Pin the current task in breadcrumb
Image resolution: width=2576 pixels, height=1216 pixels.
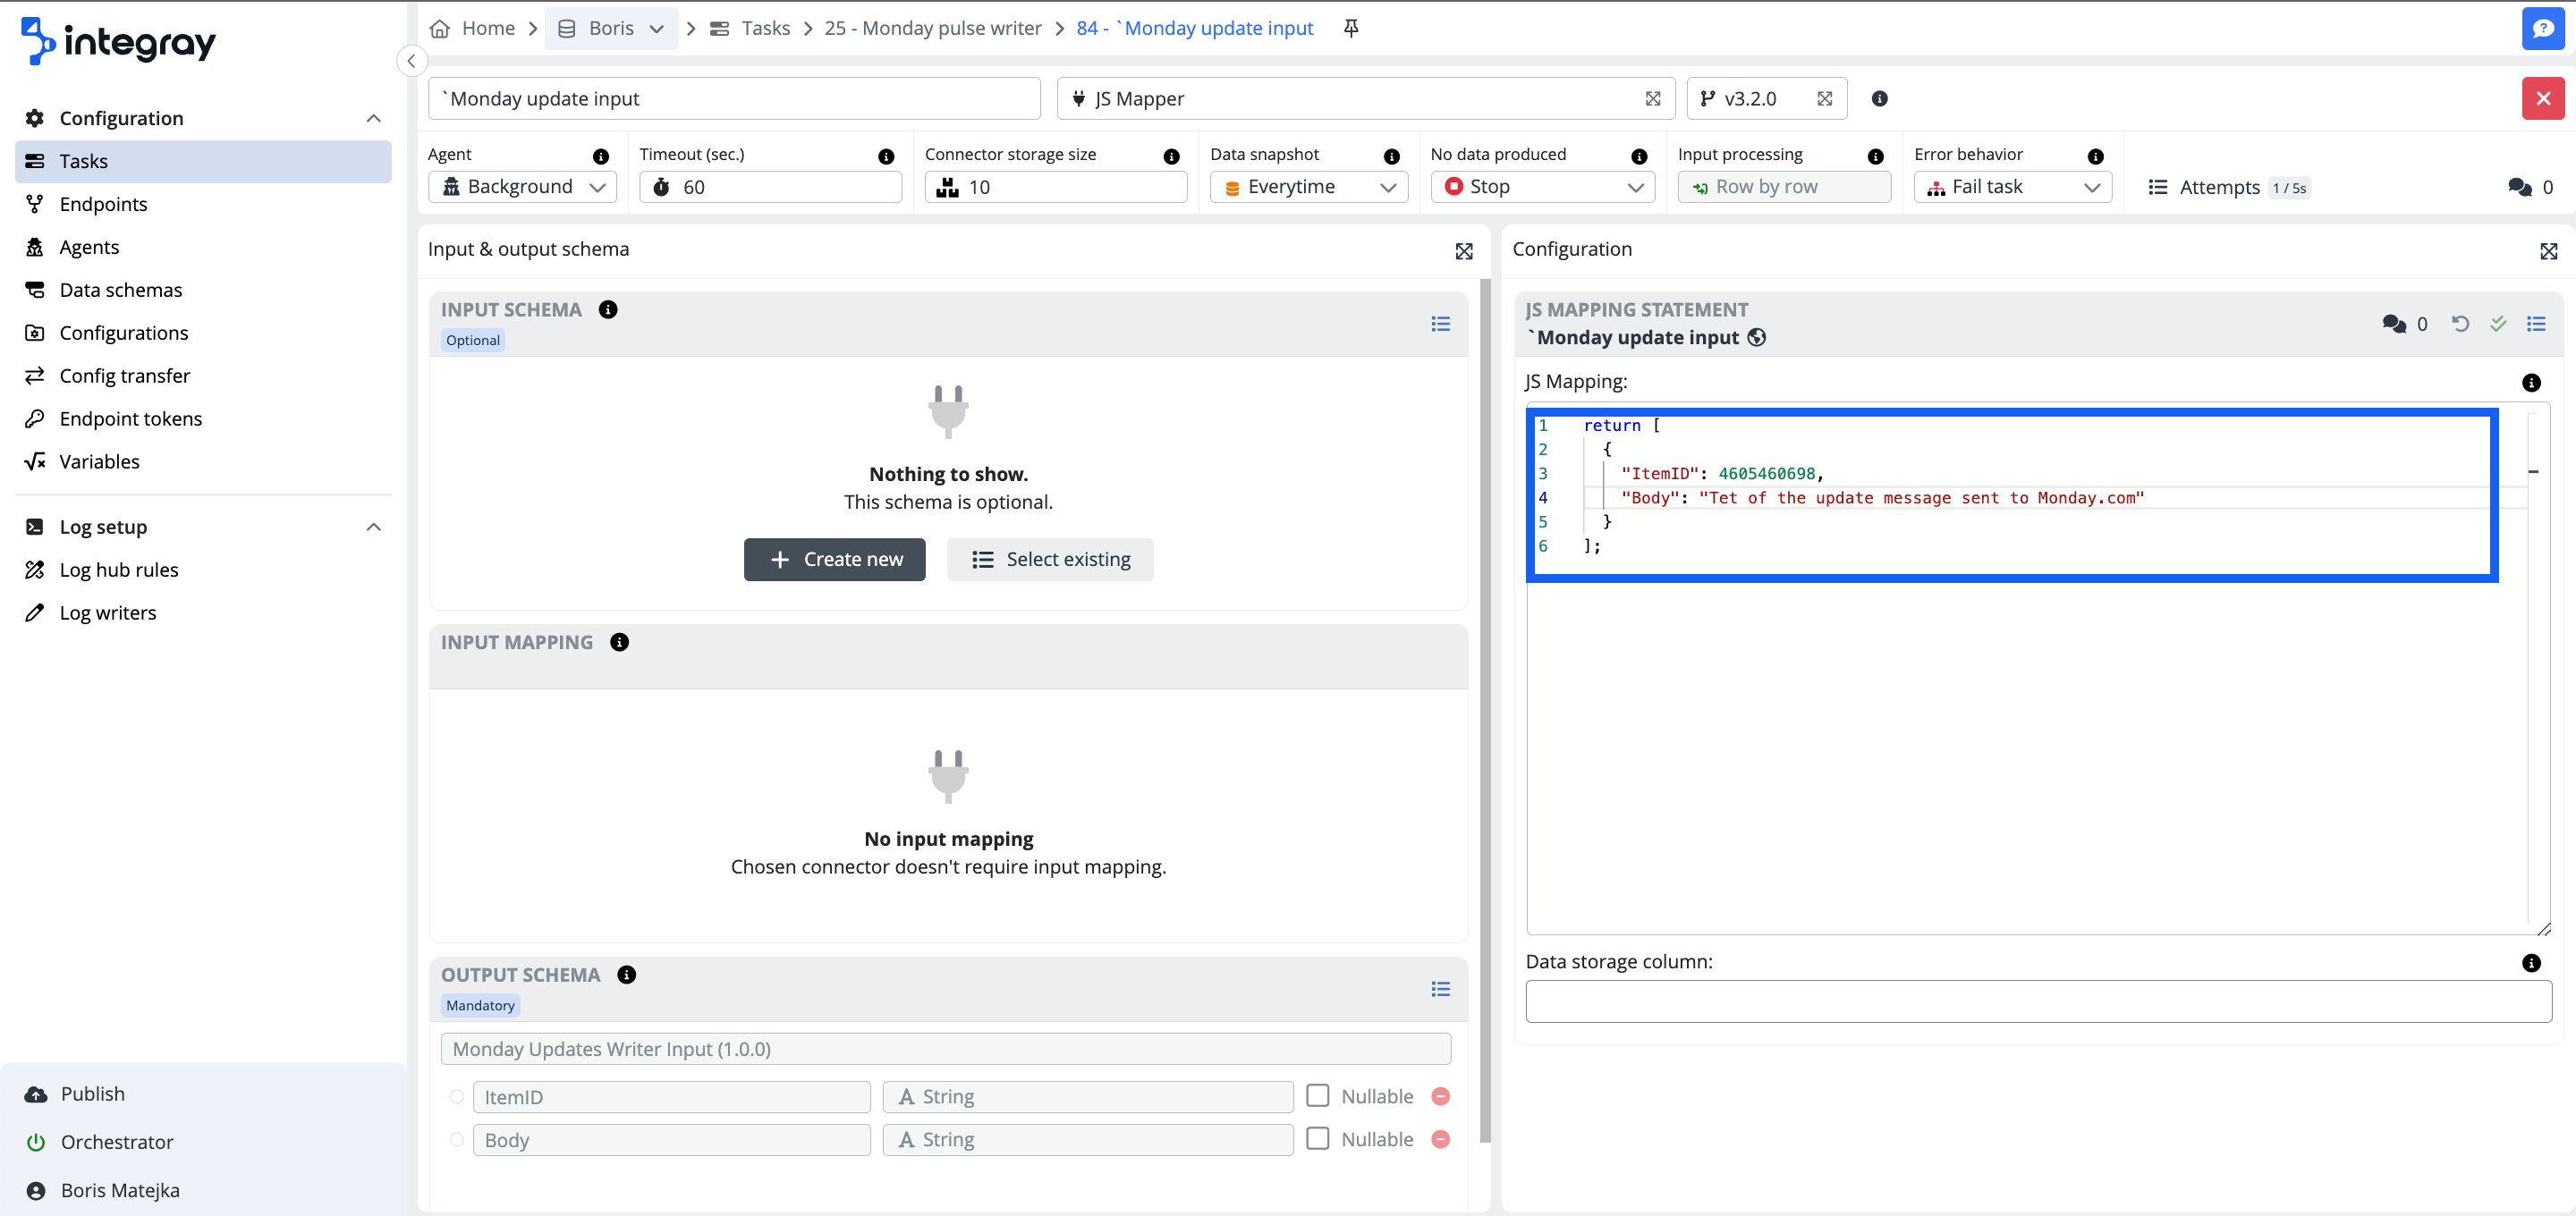(x=1351, y=28)
